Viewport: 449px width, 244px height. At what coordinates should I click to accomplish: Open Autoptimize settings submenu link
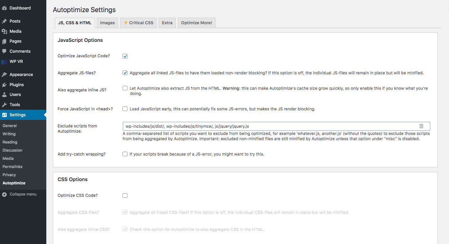[x=14, y=183]
